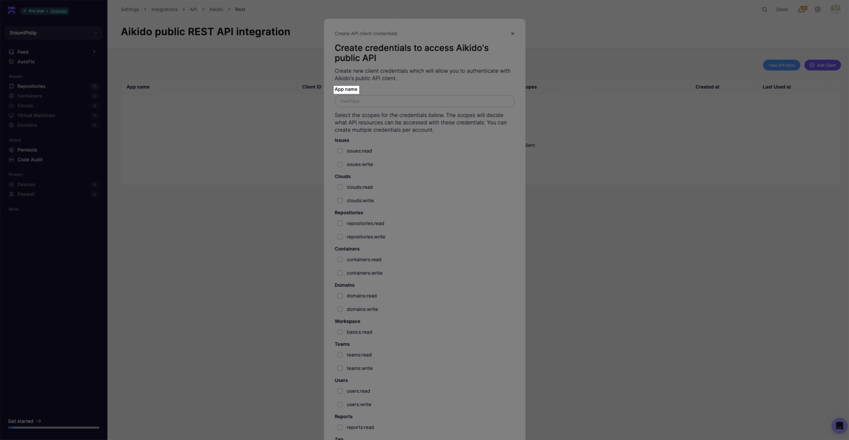Open Pentests from the sidebar
Viewport: 849px width, 440px height.
[x=27, y=150]
